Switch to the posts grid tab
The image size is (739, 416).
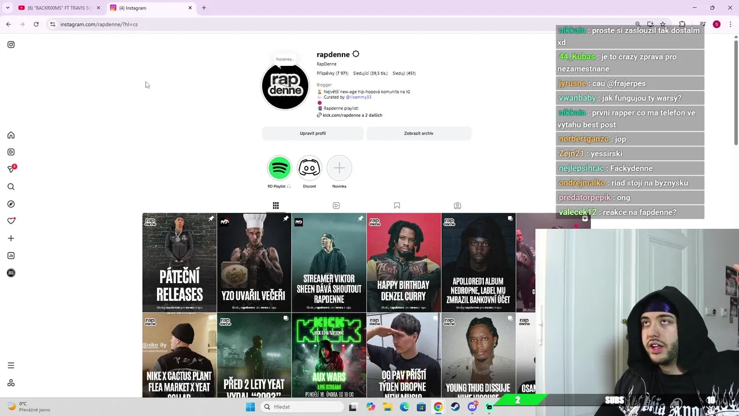click(x=275, y=206)
